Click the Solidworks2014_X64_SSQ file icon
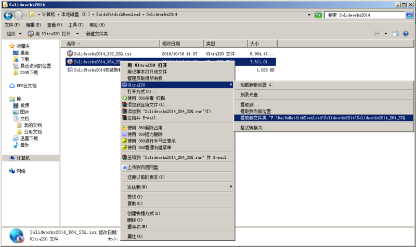Screen dimensions: 416x247 [x=70, y=62]
